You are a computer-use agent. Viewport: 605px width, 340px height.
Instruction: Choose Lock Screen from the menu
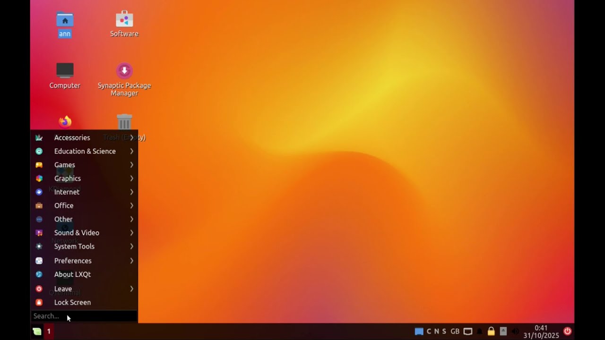coord(84,302)
